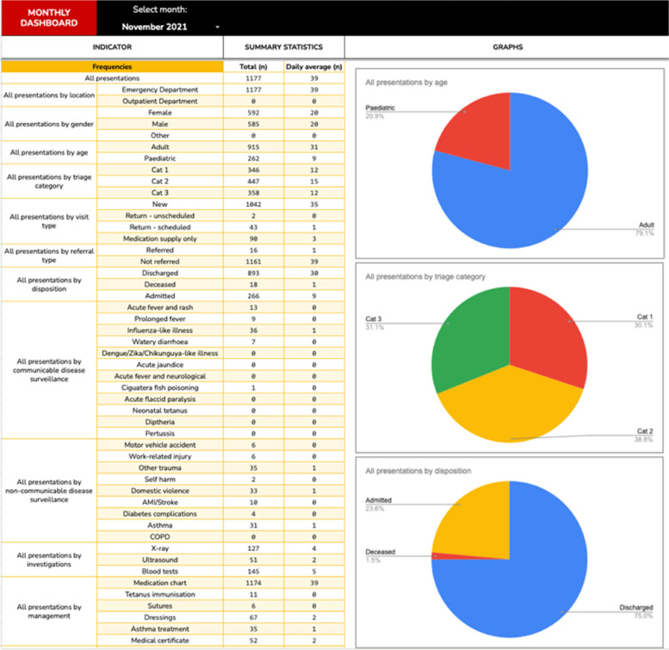This screenshot has height=650, width=669.
Task: Click the Adult 79.1% pie label
Action: tap(646, 229)
